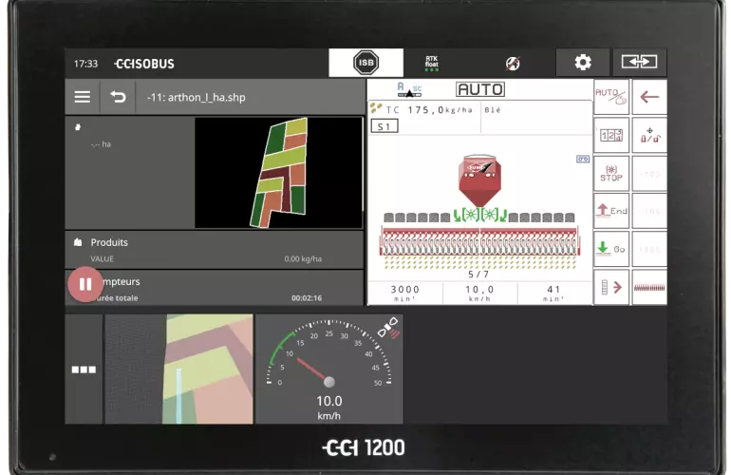Tap the layout swap arrows icon
The height and width of the screenshot is (475, 731).
[639, 63]
